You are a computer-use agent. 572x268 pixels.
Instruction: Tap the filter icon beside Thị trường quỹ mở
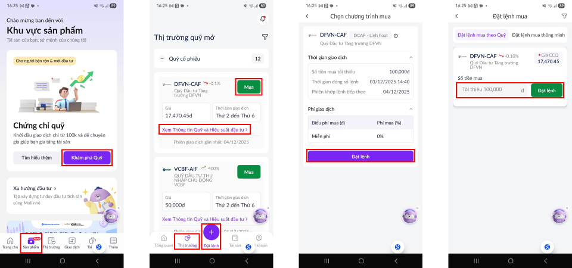pos(265,37)
